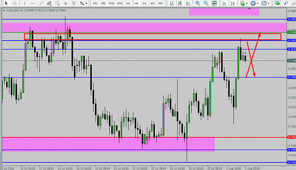Click the '22 Jul 00:00' time label
This screenshot has height=170, width=296.
click(140, 168)
